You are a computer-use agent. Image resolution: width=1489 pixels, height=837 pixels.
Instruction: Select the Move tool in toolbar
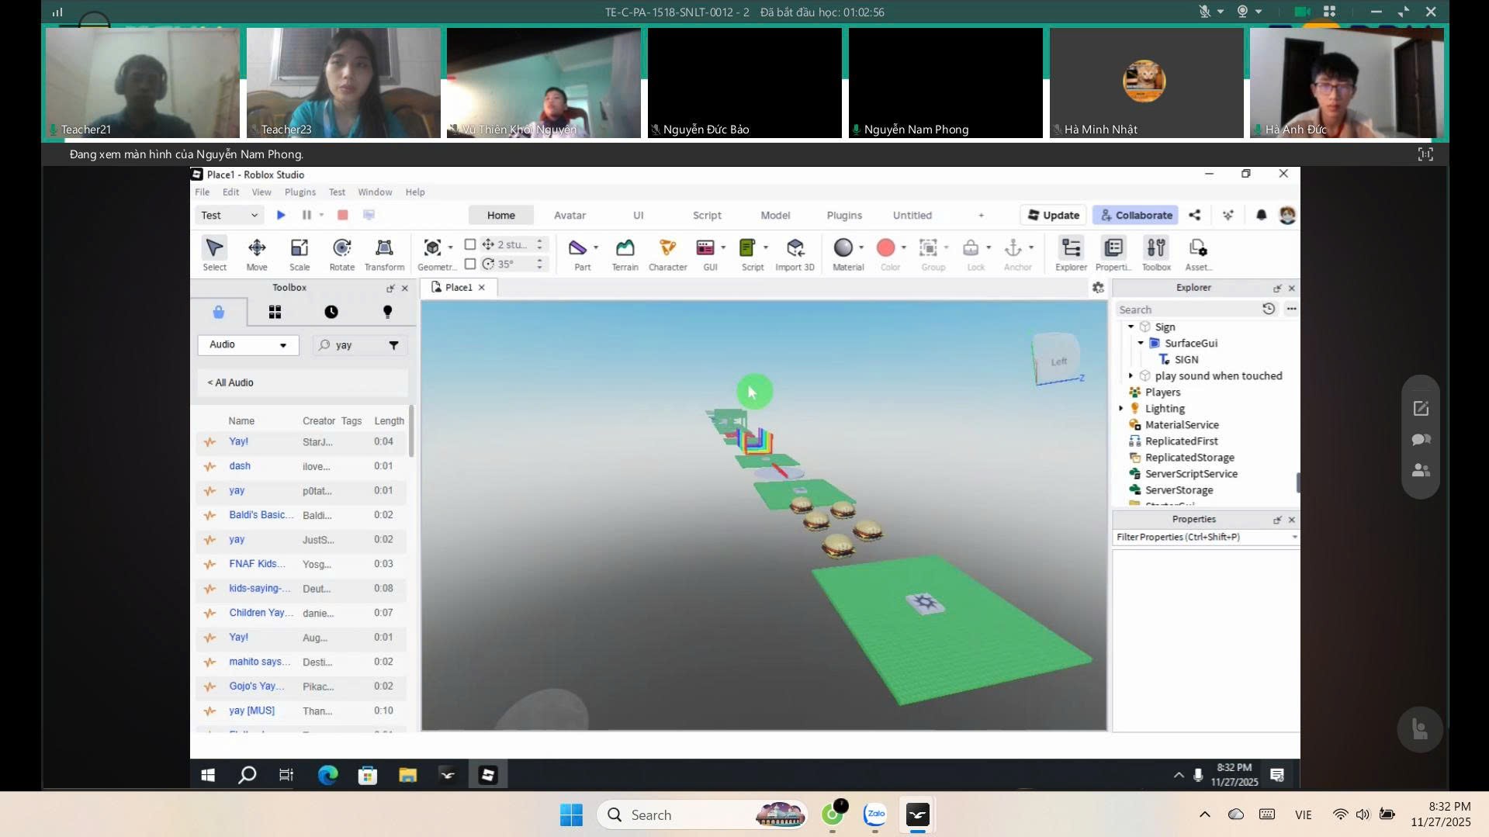257,254
